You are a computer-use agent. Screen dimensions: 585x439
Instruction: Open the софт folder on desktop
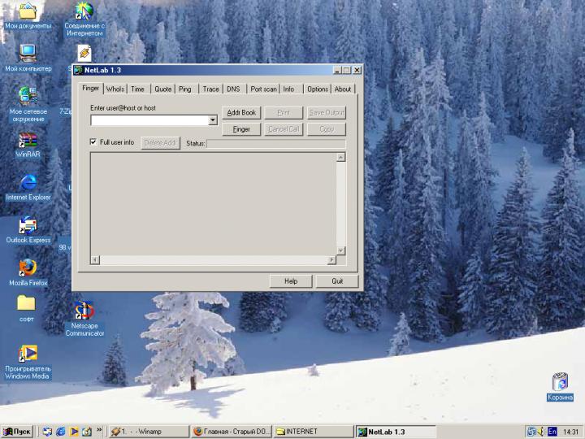coord(27,304)
